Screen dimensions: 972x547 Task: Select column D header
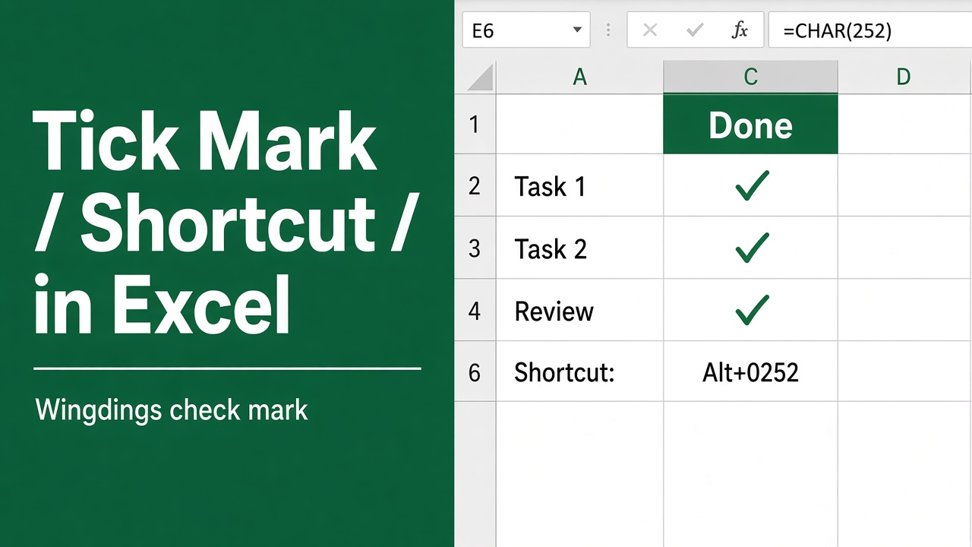click(x=904, y=77)
